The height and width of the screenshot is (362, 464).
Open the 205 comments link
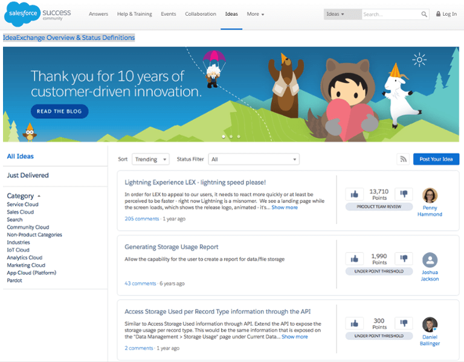(x=142, y=219)
